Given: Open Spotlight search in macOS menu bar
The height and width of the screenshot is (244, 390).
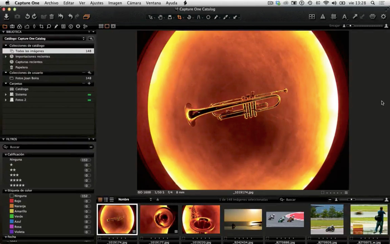Looking at the screenshot, I should coord(372,3).
